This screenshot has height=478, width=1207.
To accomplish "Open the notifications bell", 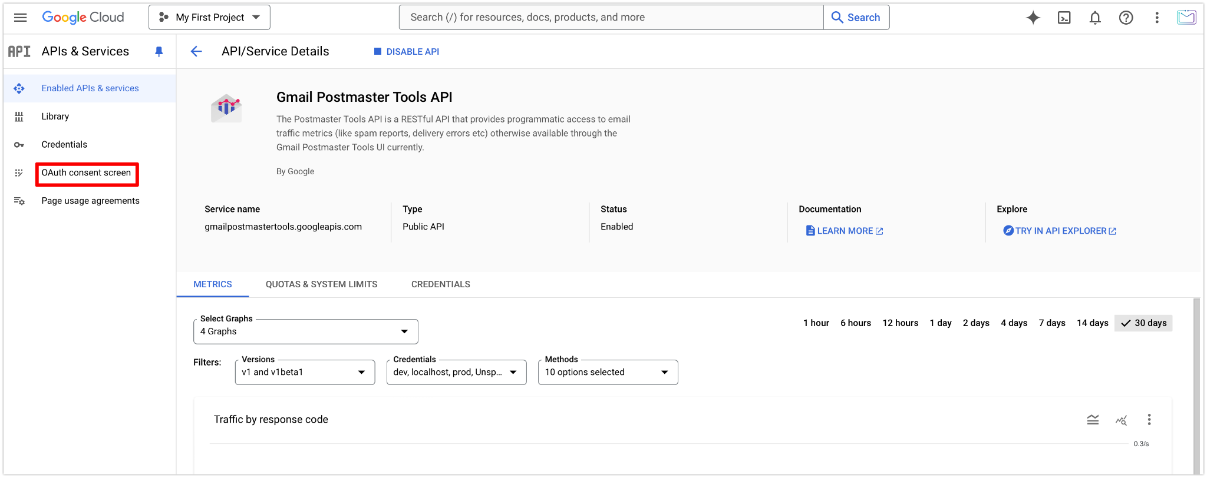I will (x=1095, y=18).
